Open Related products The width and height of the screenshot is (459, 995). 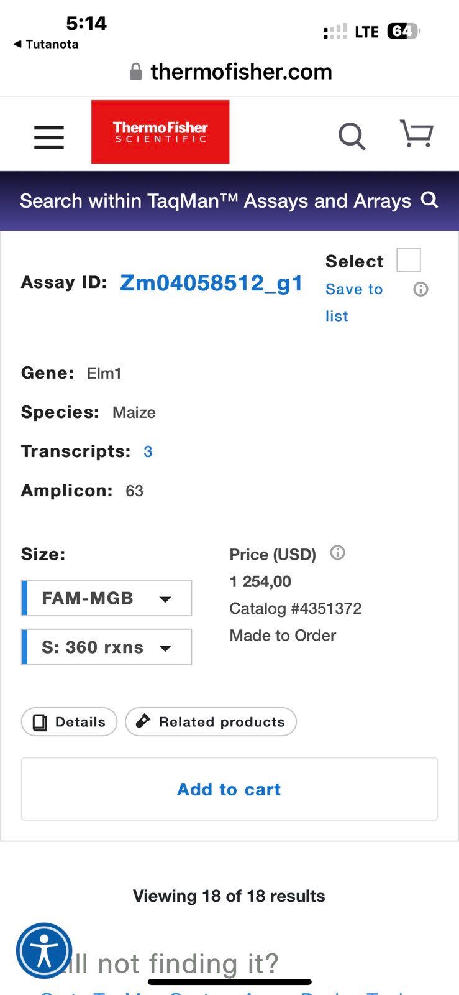pos(211,722)
